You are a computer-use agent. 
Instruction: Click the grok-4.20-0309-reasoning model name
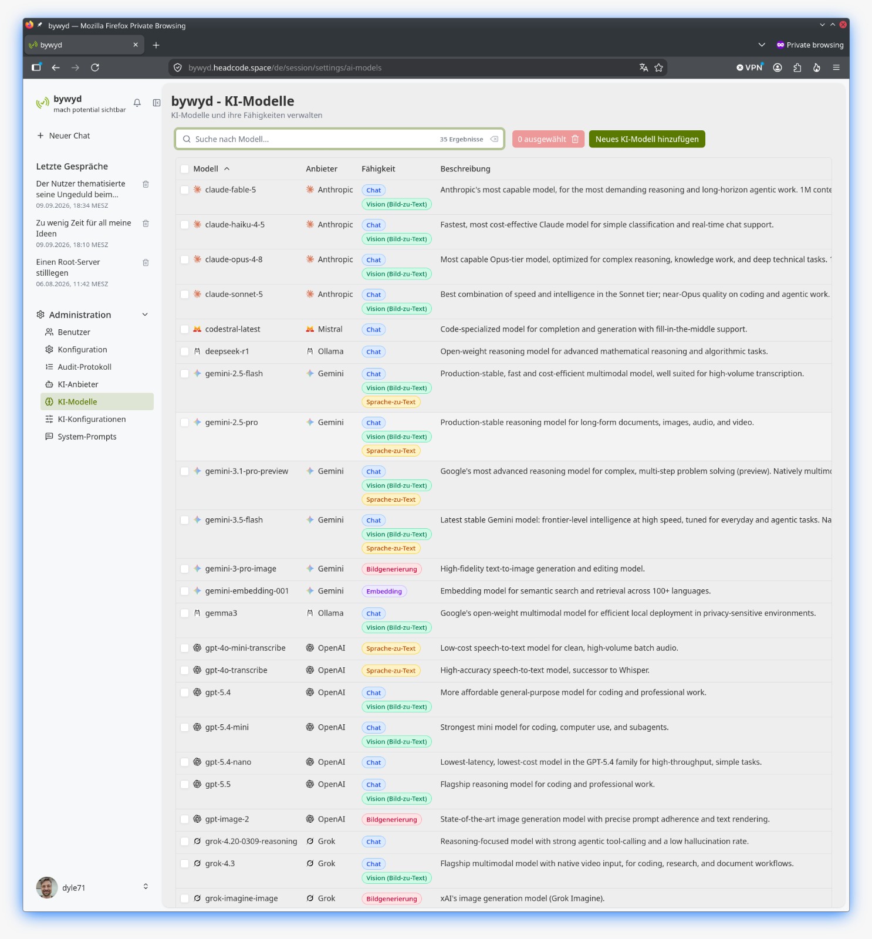pos(251,842)
